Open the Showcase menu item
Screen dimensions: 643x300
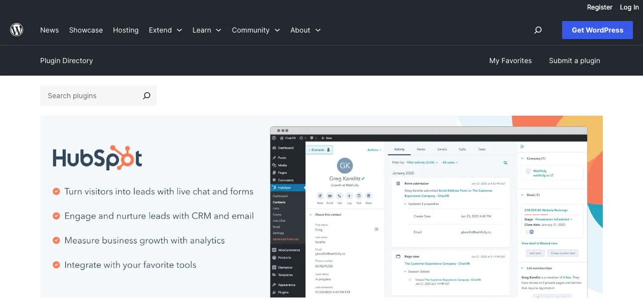coord(86,30)
